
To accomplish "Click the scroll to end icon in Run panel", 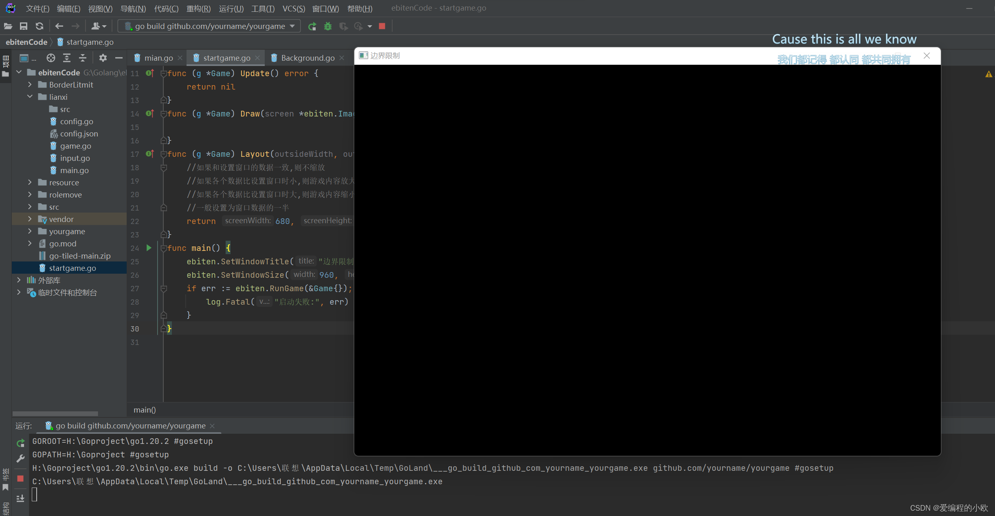I will click(20, 498).
